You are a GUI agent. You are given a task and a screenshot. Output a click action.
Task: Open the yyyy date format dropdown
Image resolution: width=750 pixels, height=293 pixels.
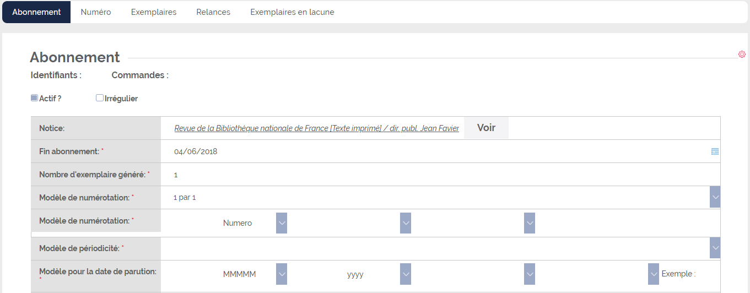click(x=406, y=274)
